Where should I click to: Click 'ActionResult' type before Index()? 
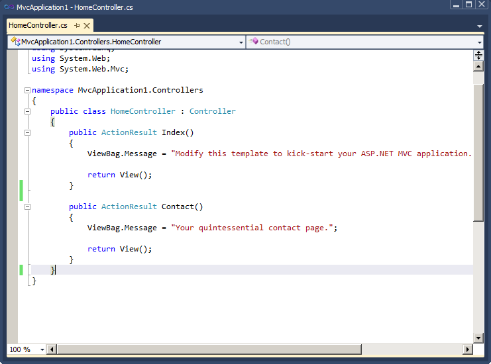coord(129,132)
